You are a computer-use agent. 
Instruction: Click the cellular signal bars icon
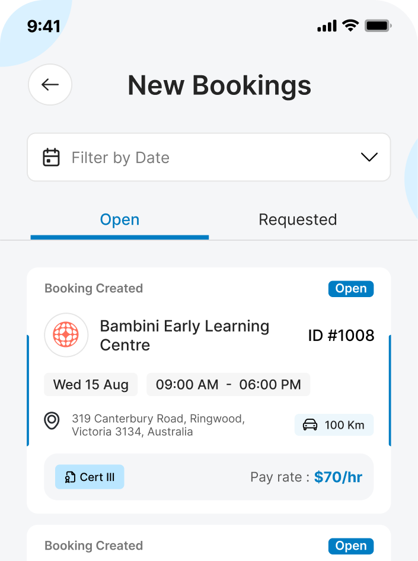coord(327,26)
